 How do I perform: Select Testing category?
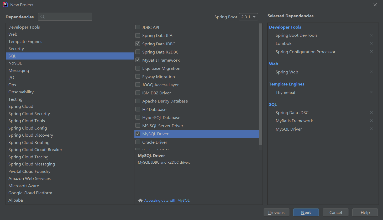tap(70, 99)
